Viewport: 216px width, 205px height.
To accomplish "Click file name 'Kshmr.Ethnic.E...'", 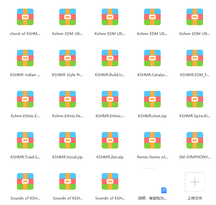I will pos(25,116).
